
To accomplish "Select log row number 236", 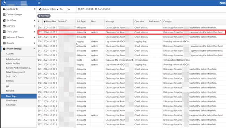I will [x=132, y=27].
